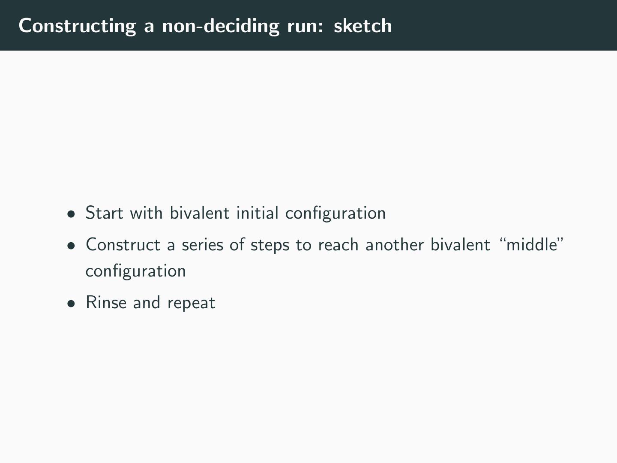Click the wrapped-line word "configuration" below "Construct"
617x463 pixels.
tap(136, 271)
